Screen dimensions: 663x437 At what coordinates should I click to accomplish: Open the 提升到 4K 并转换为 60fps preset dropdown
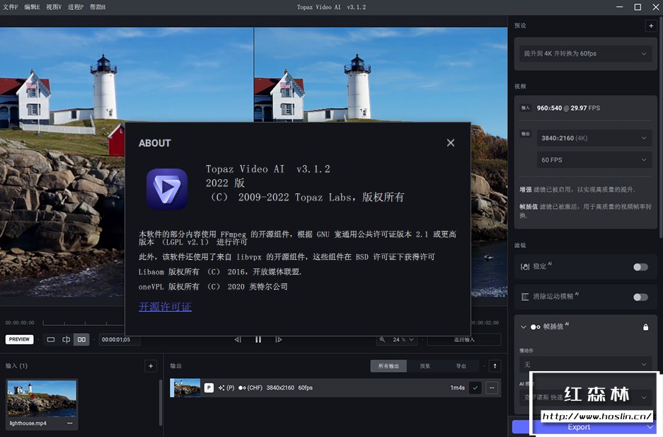click(585, 54)
